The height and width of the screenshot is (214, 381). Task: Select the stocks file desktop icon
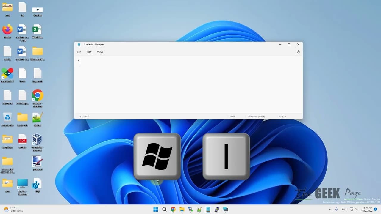tap(7, 53)
